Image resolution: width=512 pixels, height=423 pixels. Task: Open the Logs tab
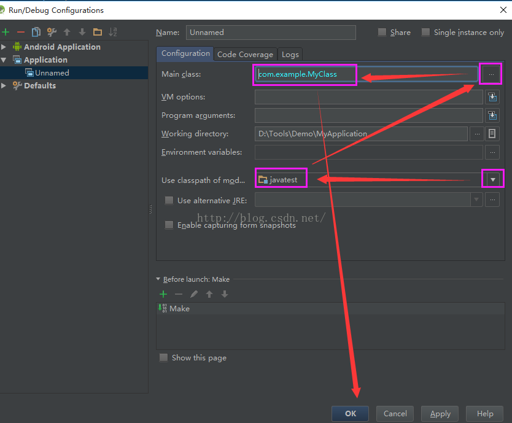tap(290, 54)
